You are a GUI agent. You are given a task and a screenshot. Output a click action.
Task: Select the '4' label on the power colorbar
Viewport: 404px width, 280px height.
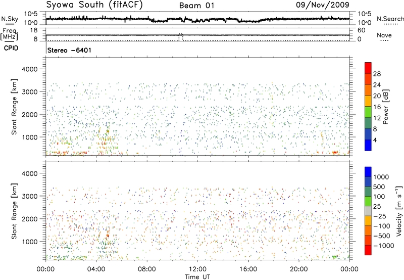(375, 140)
